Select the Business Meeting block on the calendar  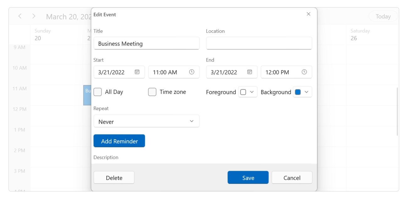(87, 95)
